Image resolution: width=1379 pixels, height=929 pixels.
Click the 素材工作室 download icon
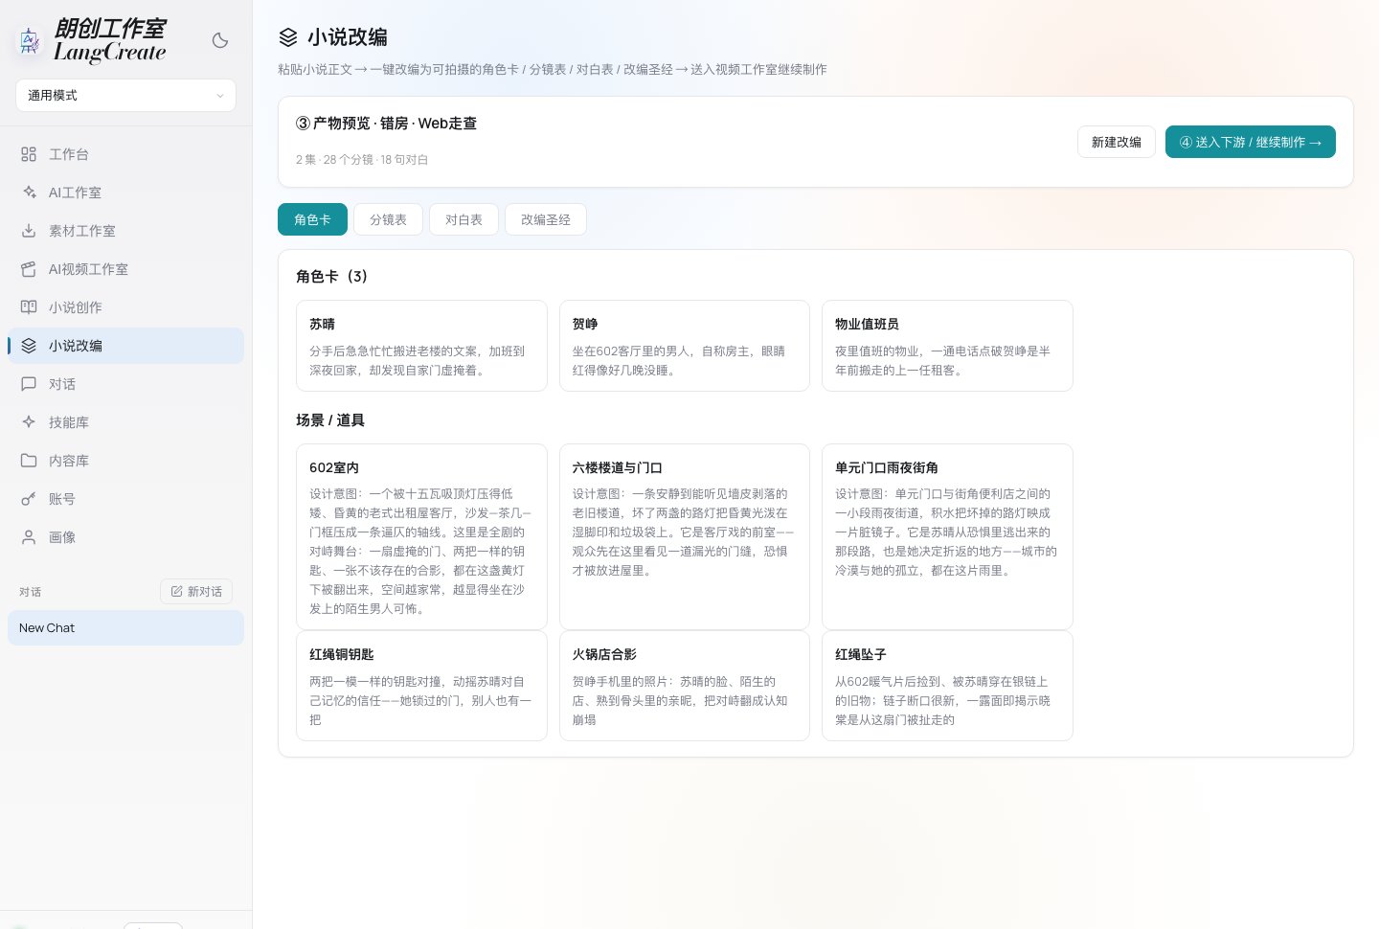(x=29, y=231)
